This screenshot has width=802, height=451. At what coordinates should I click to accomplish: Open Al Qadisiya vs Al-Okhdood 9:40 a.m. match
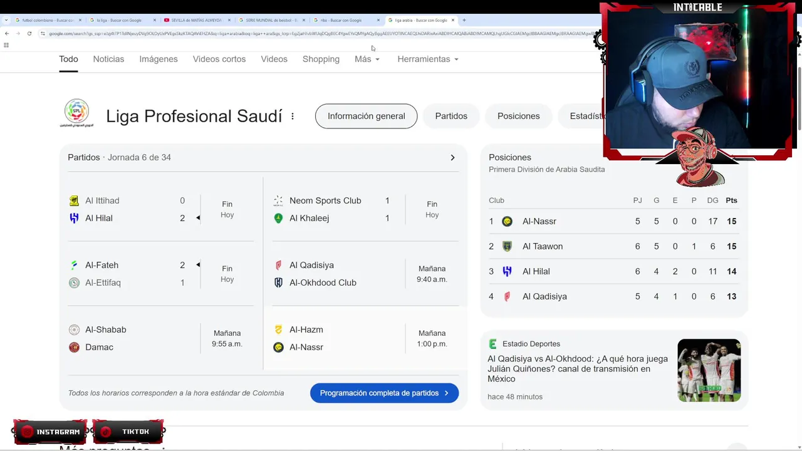coord(365,274)
